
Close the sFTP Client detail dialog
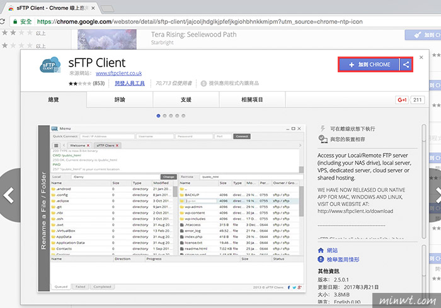point(421,57)
